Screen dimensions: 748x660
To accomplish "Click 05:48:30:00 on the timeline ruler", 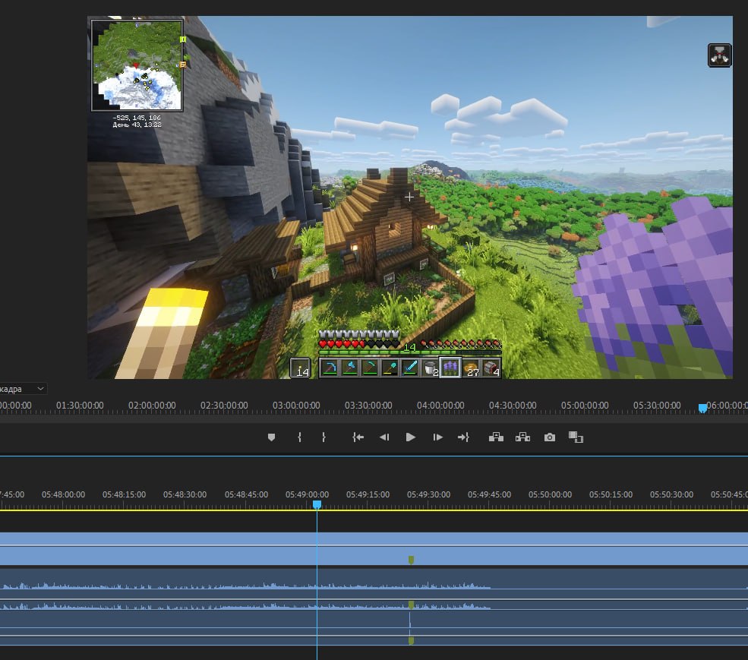I will click(185, 494).
